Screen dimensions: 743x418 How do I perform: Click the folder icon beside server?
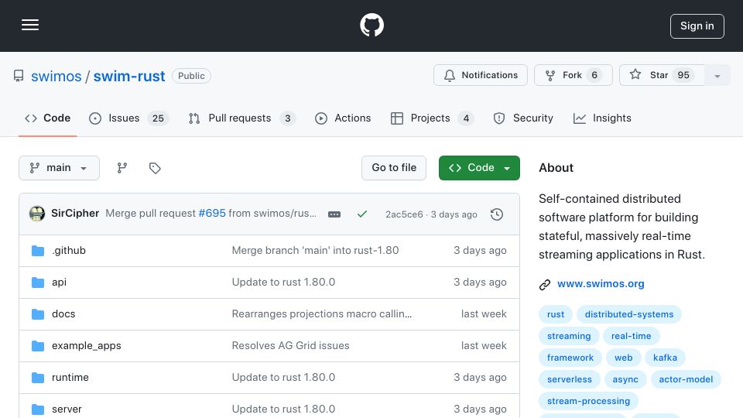(x=37, y=409)
